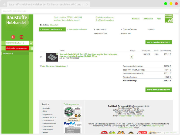Click the terrace planner decking icon
Viewport: 180px width, 135px height.
(x=31, y=48)
